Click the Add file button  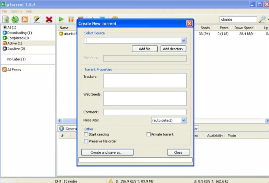click(145, 49)
